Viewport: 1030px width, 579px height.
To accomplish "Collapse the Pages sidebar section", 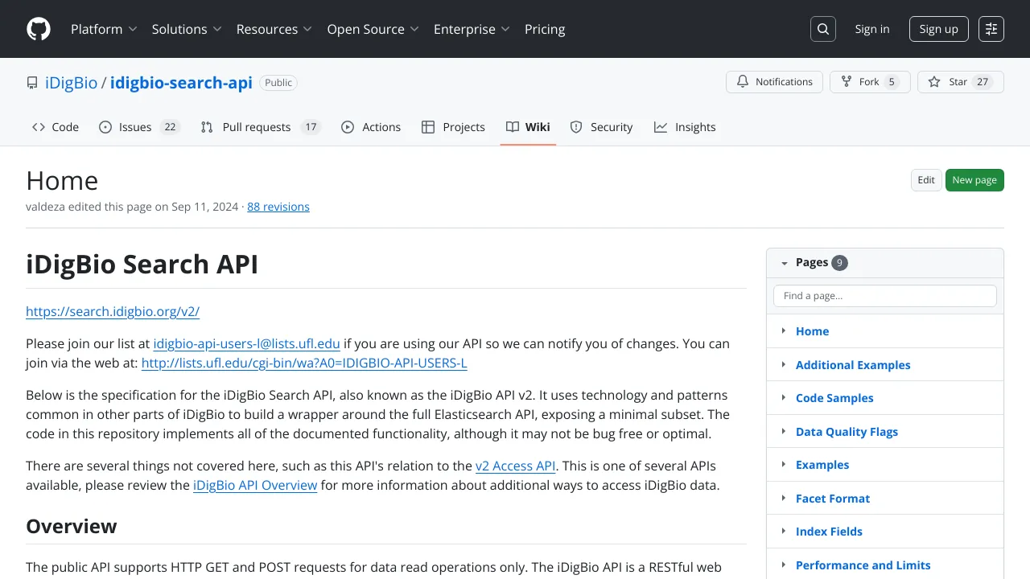I will tap(785, 263).
